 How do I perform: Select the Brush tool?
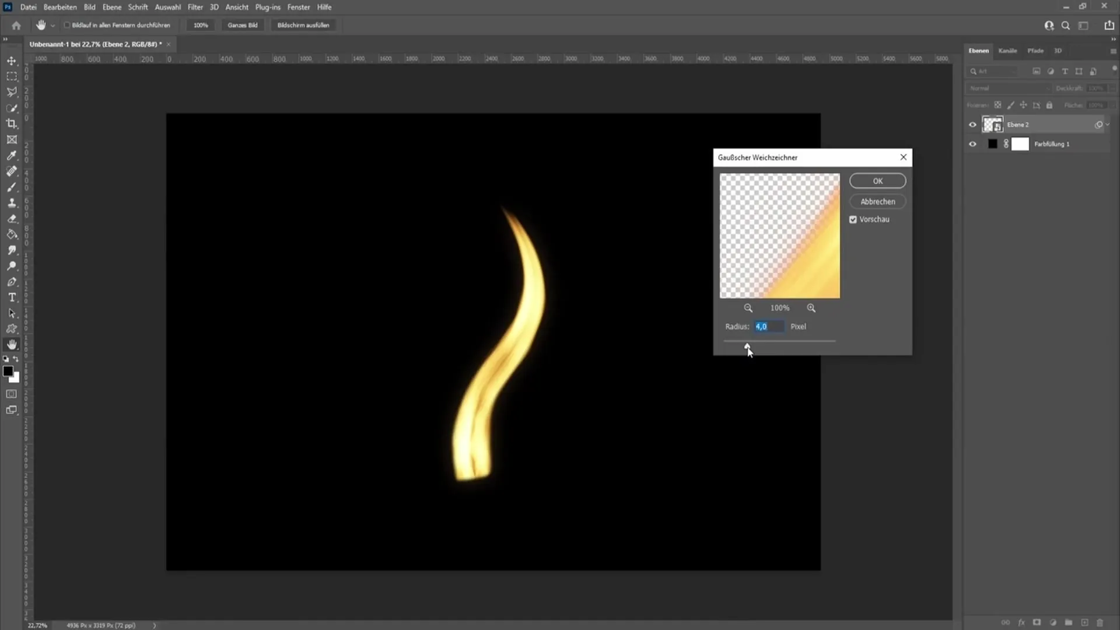(12, 187)
